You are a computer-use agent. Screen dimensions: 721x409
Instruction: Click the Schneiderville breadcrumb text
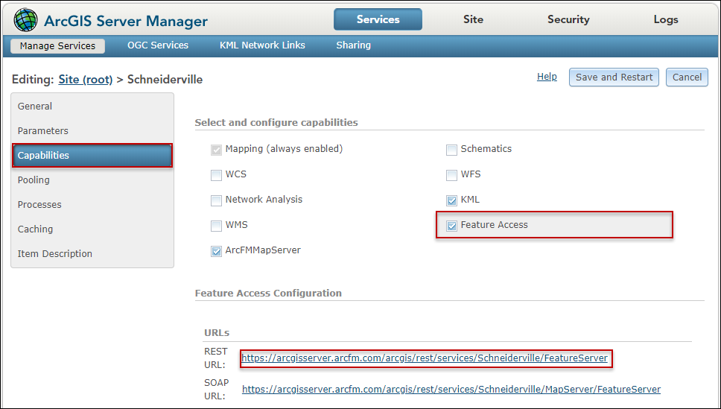tap(165, 79)
